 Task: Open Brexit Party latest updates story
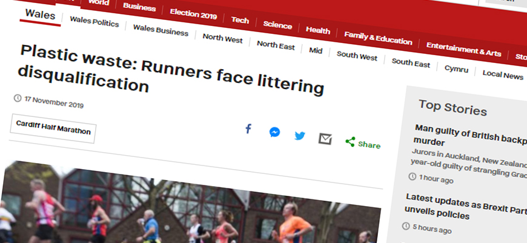pyautogui.click(x=466, y=206)
